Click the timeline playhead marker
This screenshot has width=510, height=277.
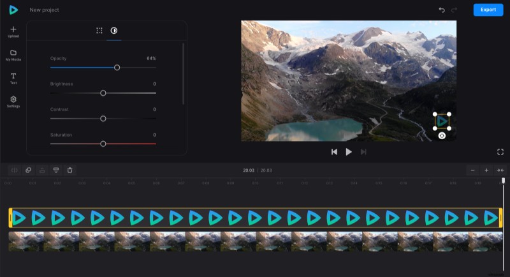pos(503,181)
